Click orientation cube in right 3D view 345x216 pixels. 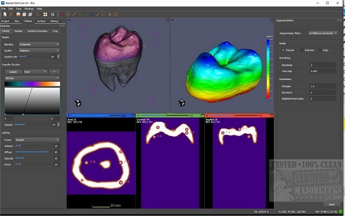point(182,103)
